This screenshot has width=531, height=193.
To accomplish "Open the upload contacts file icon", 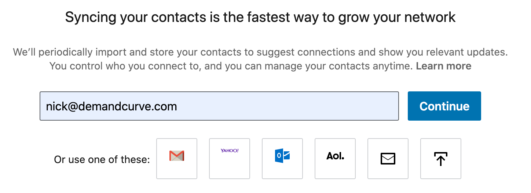I will pos(441,159).
